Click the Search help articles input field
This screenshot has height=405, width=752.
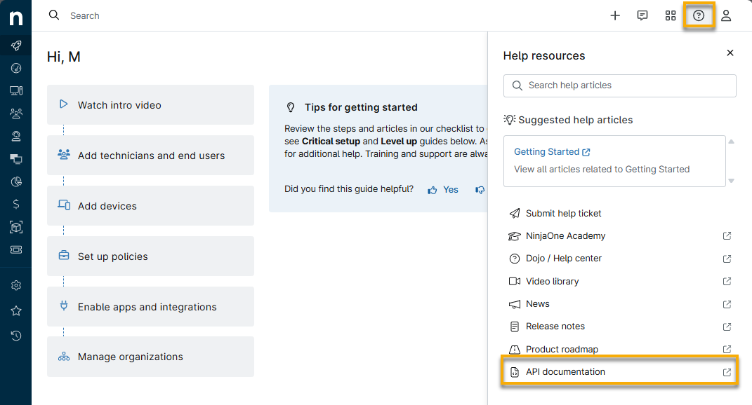click(x=619, y=85)
